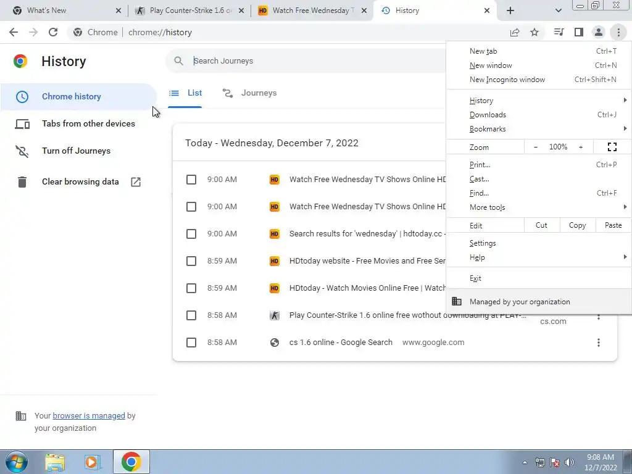Expand History submenu in Chrome menu

pos(539,101)
